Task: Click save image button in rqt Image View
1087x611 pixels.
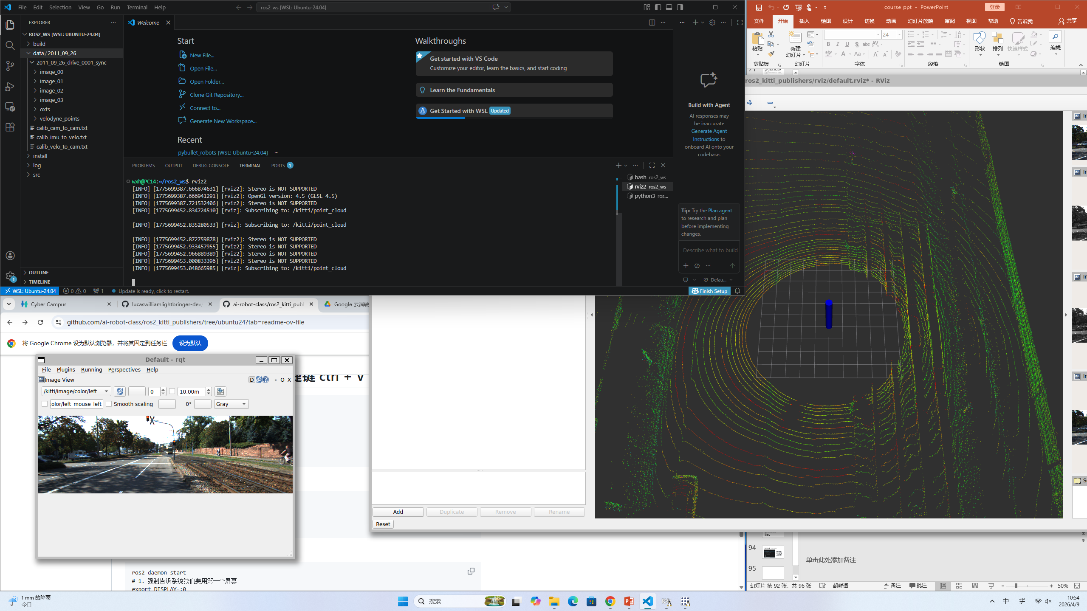Action: click(220, 391)
